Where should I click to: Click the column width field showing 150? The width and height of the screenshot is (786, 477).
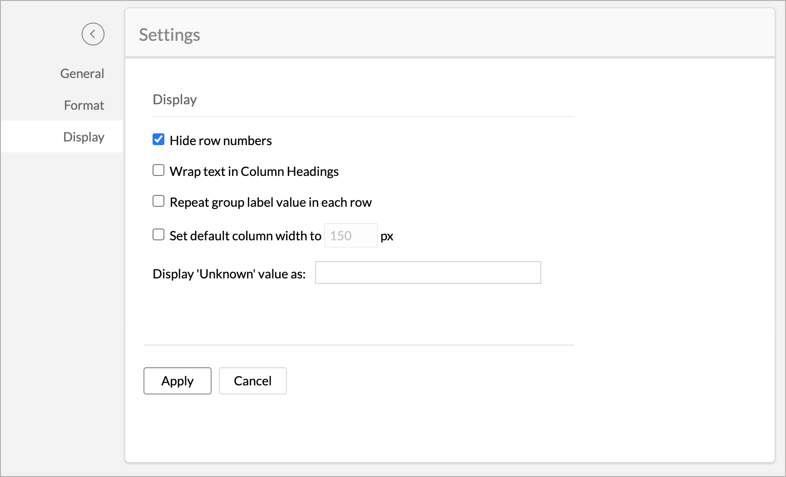[x=351, y=236]
